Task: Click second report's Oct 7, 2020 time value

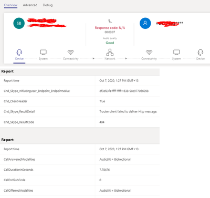Action: 119,149
